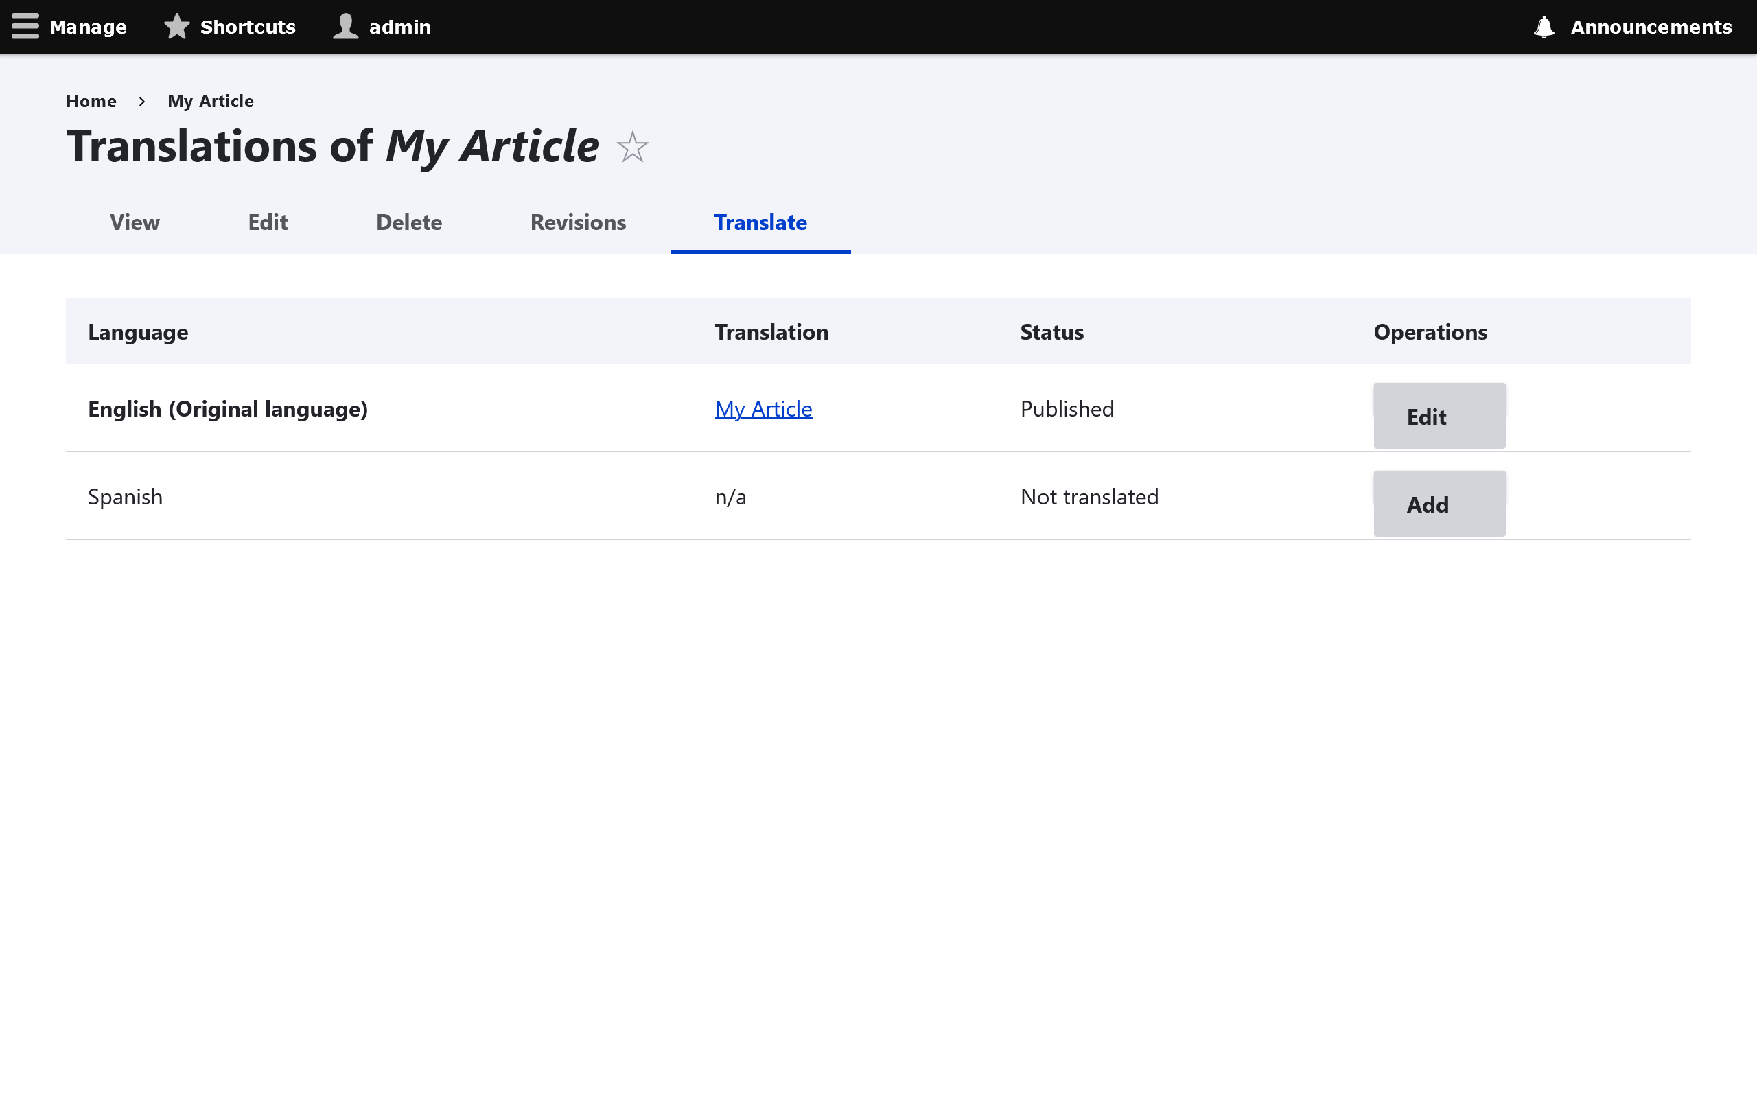This screenshot has height=1098, width=1757.
Task: Select English (Original language) row text
Action: click(x=228, y=409)
